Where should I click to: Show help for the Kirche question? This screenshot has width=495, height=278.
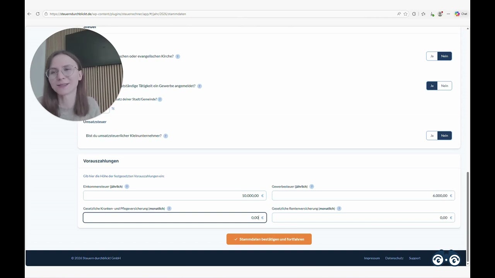(x=178, y=56)
